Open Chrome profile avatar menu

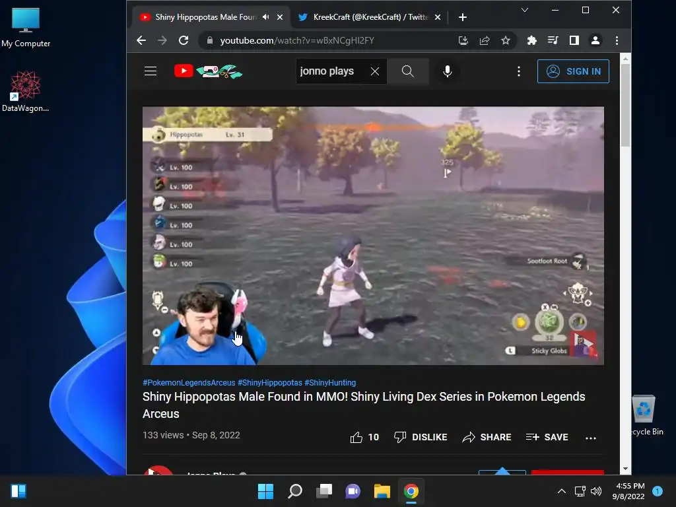pyautogui.click(x=595, y=40)
